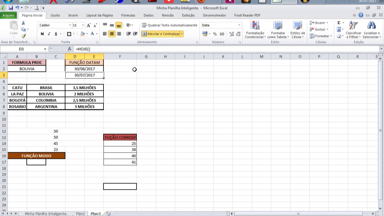
Task: Apply thousands separator (000) format
Action: tap(222, 34)
